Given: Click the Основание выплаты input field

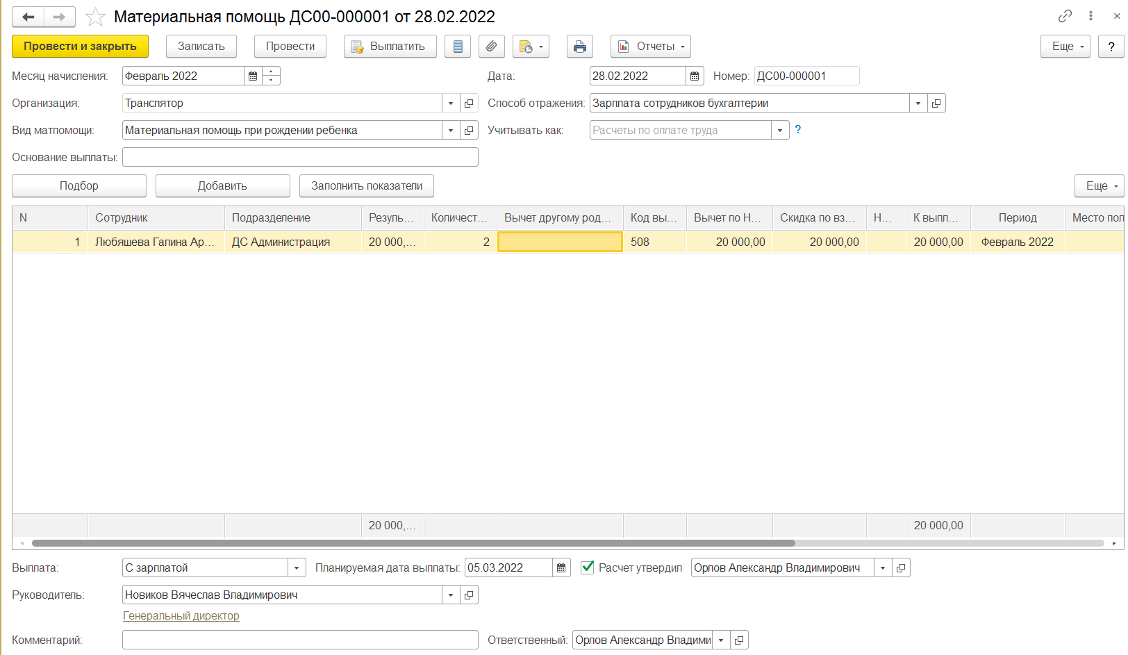Looking at the screenshot, I should [x=300, y=158].
